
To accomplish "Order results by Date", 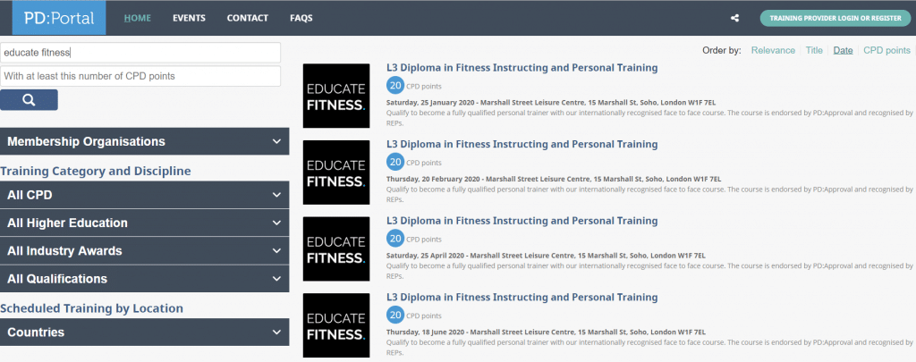I will coord(843,50).
